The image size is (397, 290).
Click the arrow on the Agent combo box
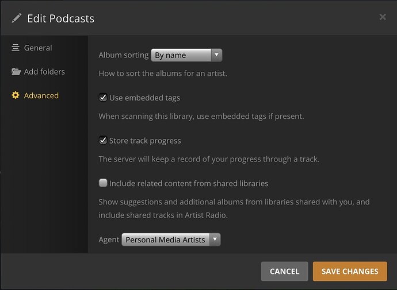tap(215, 239)
